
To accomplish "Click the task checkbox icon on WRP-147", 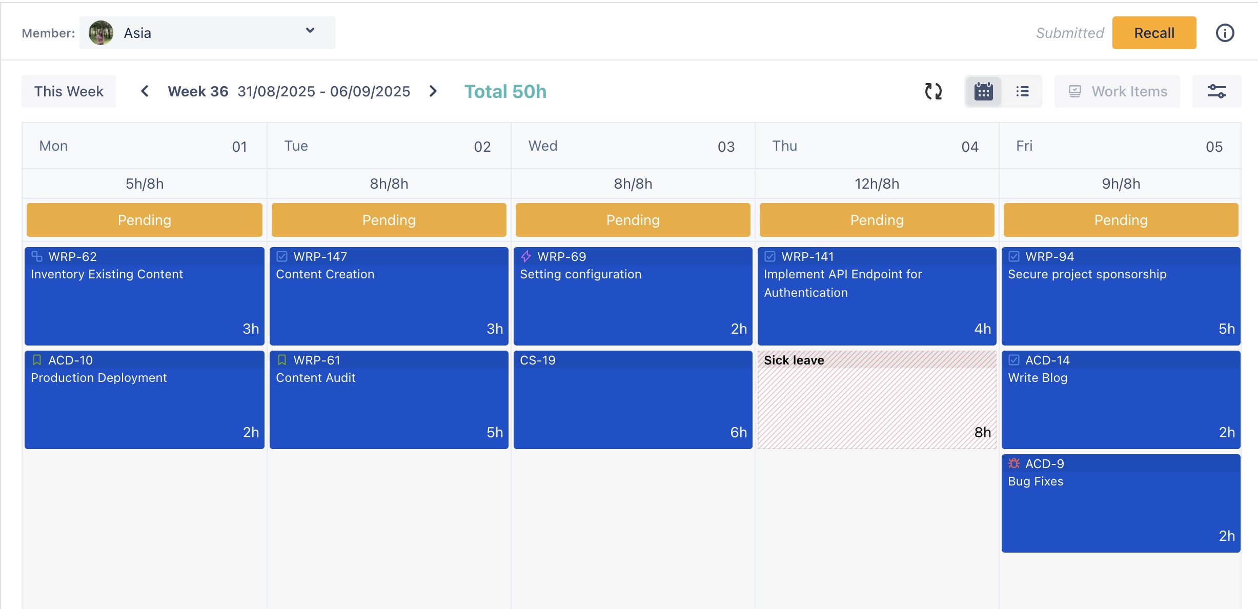I will (282, 256).
